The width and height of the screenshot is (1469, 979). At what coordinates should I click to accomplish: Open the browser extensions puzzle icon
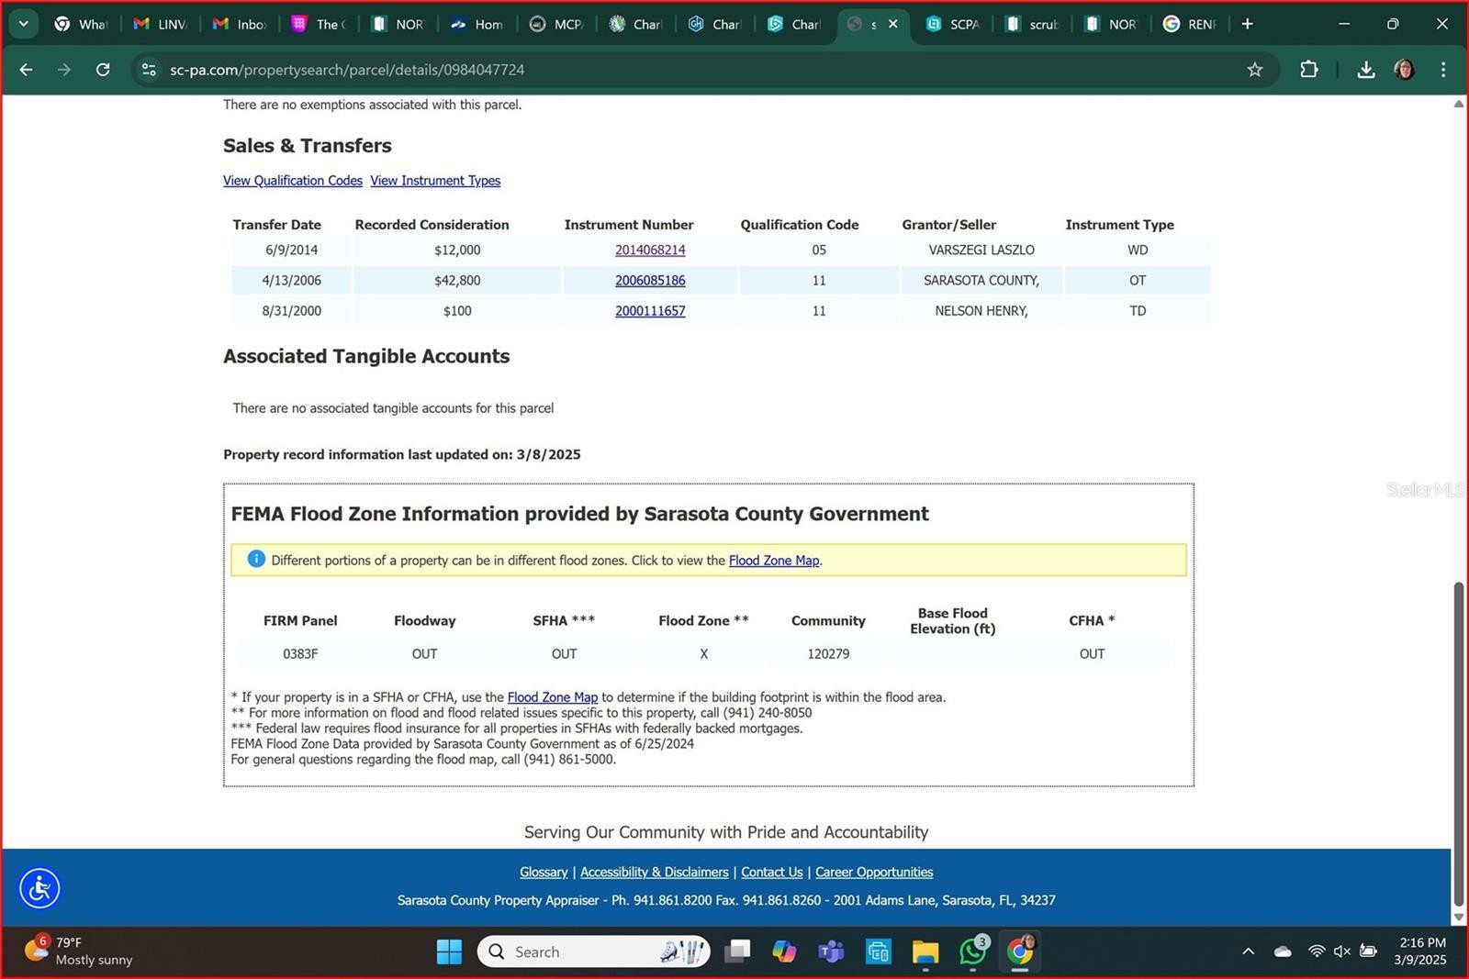(x=1308, y=70)
